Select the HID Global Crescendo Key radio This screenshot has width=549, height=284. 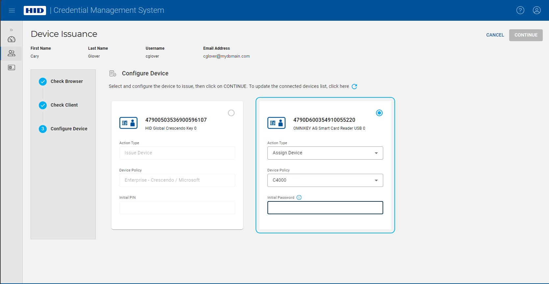[231, 113]
